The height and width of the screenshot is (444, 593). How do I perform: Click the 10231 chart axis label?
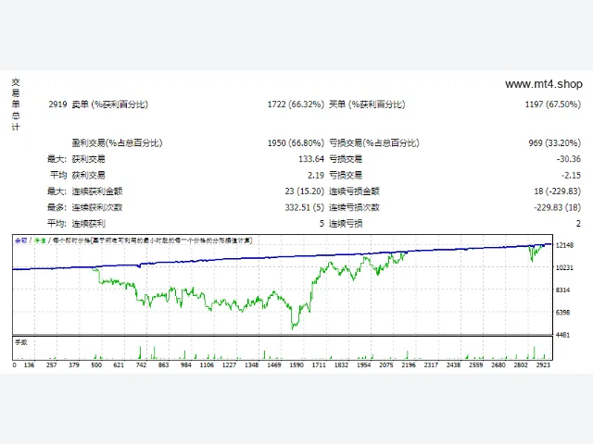click(x=564, y=267)
